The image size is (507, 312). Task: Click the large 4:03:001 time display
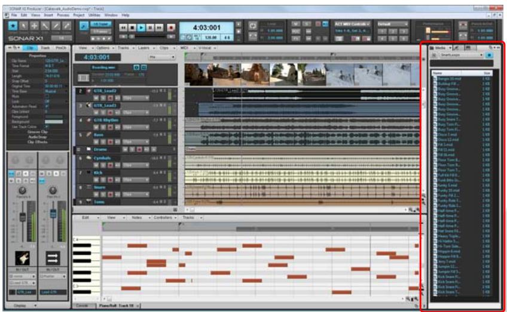click(x=207, y=28)
